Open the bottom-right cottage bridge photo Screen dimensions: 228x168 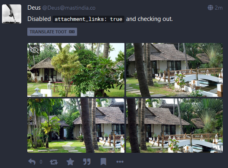click(174, 126)
